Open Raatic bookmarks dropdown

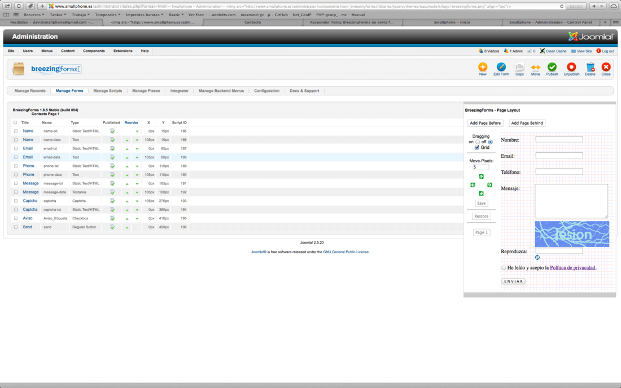tap(176, 15)
